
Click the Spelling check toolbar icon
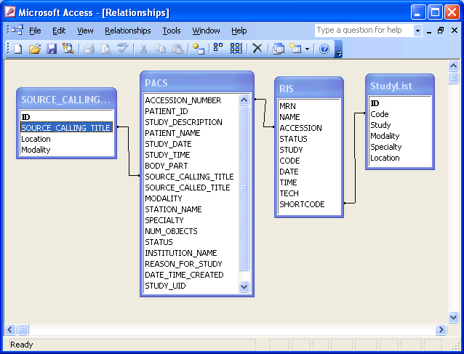(x=122, y=48)
